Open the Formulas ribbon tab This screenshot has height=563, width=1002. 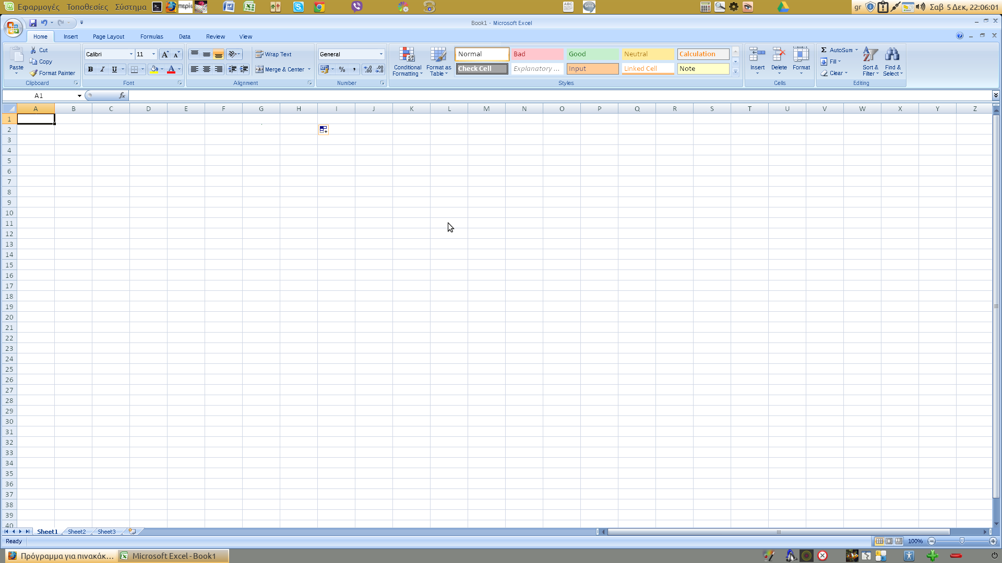pyautogui.click(x=151, y=36)
